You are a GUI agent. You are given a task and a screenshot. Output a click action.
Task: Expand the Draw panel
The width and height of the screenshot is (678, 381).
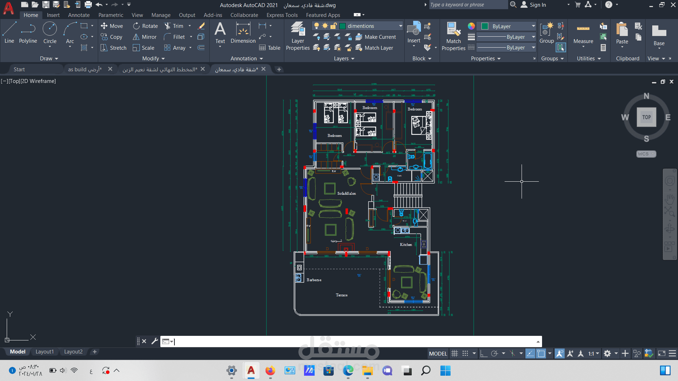coord(49,59)
